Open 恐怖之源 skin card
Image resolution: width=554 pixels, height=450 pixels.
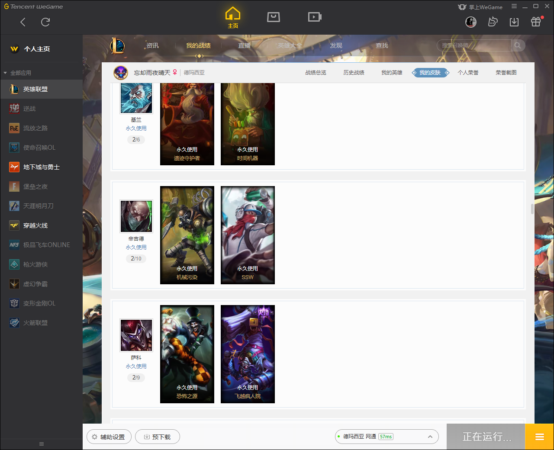[187, 354]
